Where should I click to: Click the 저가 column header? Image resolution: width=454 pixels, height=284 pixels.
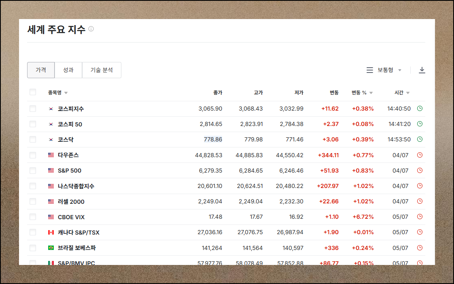point(299,93)
